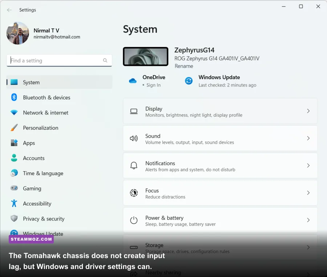This screenshot has width=327, height=277.
Task: Click the Accounts person icon
Action: point(14,158)
